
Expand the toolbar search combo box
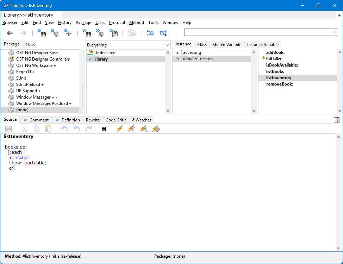tap(334, 32)
